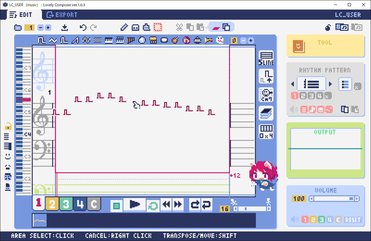The width and height of the screenshot is (371, 241).
Task: Select channel tab 1
Action: coord(38,203)
